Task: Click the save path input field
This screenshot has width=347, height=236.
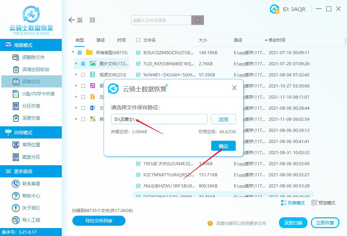Action: (x=159, y=119)
